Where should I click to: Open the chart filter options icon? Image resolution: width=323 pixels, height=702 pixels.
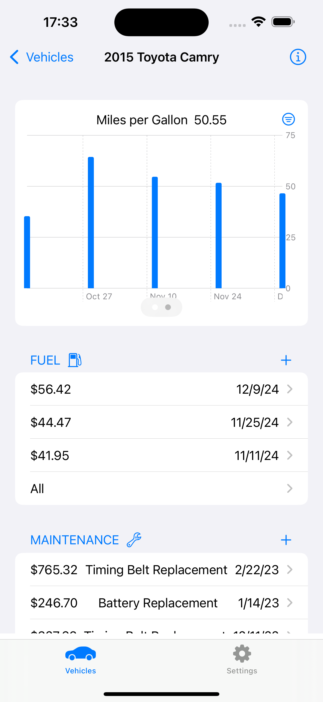pos(288,119)
